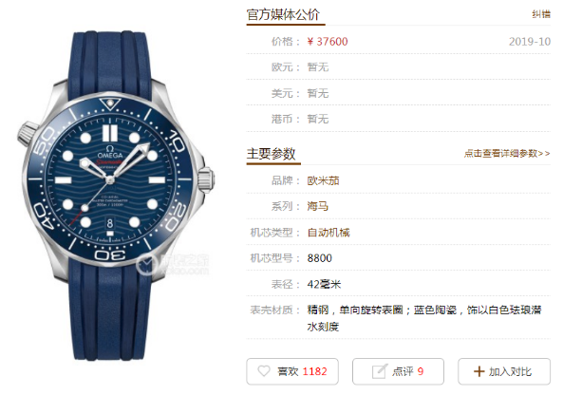Viewport: 563px width, 395px height.
Task: Click the 加入对比 button
Action: pyautogui.click(x=504, y=371)
